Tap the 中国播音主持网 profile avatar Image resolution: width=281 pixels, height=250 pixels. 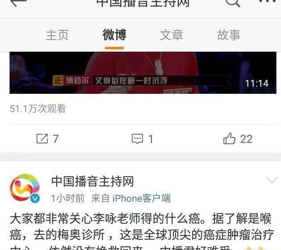[x=25, y=188]
